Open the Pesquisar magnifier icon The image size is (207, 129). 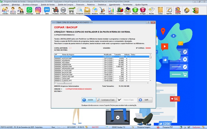click(x=80, y=11)
